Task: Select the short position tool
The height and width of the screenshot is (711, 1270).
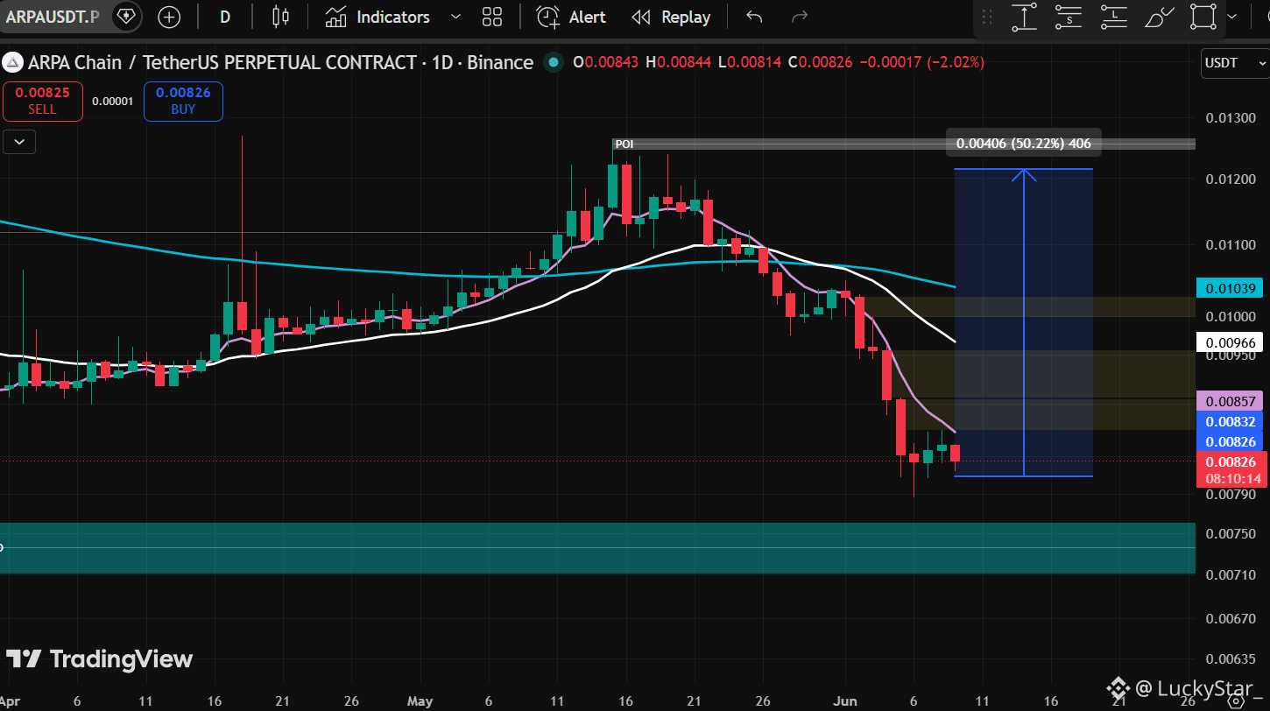Action: (1069, 18)
